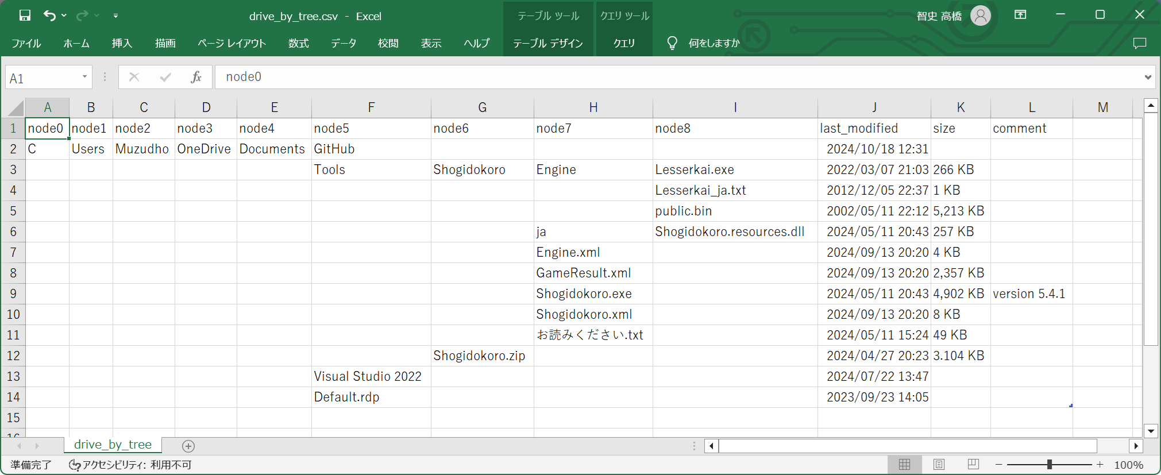Click the Cancel X formula bar icon

click(x=134, y=77)
